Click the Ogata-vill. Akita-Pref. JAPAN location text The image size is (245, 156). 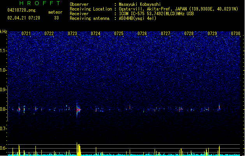[178, 9]
